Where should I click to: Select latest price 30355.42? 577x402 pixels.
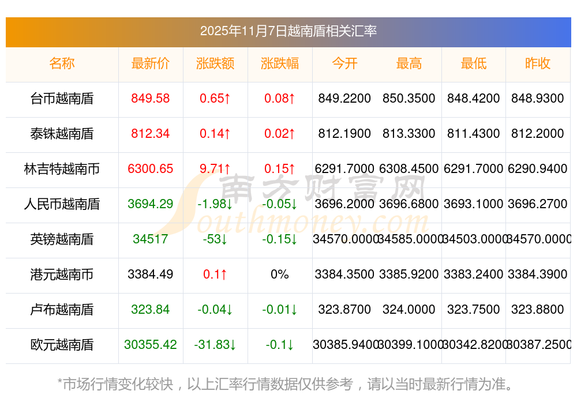click(x=151, y=345)
